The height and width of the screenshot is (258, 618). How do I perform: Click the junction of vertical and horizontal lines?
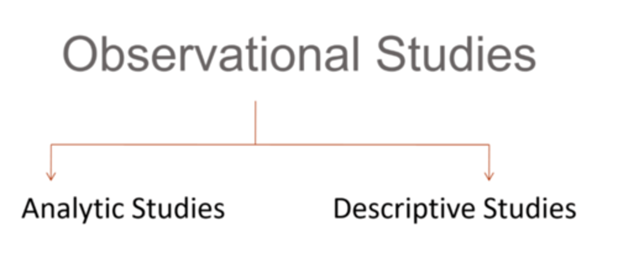(x=255, y=144)
